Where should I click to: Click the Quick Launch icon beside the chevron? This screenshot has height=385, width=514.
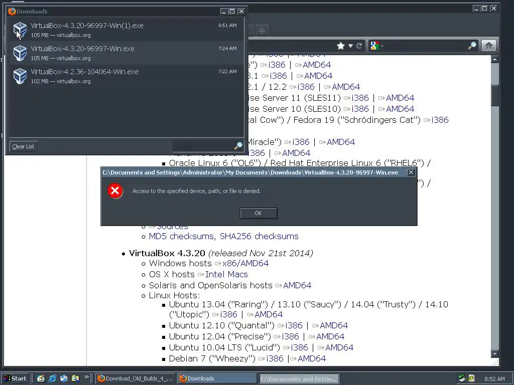coord(75,378)
